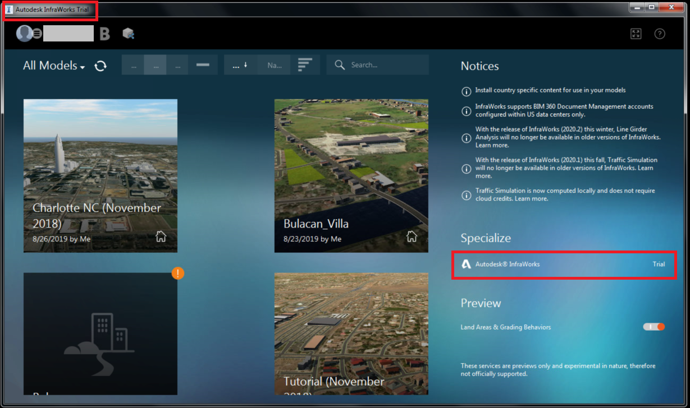Image resolution: width=690 pixels, height=408 pixels.
Task: Open the Help question mark icon
Action: click(660, 34)
